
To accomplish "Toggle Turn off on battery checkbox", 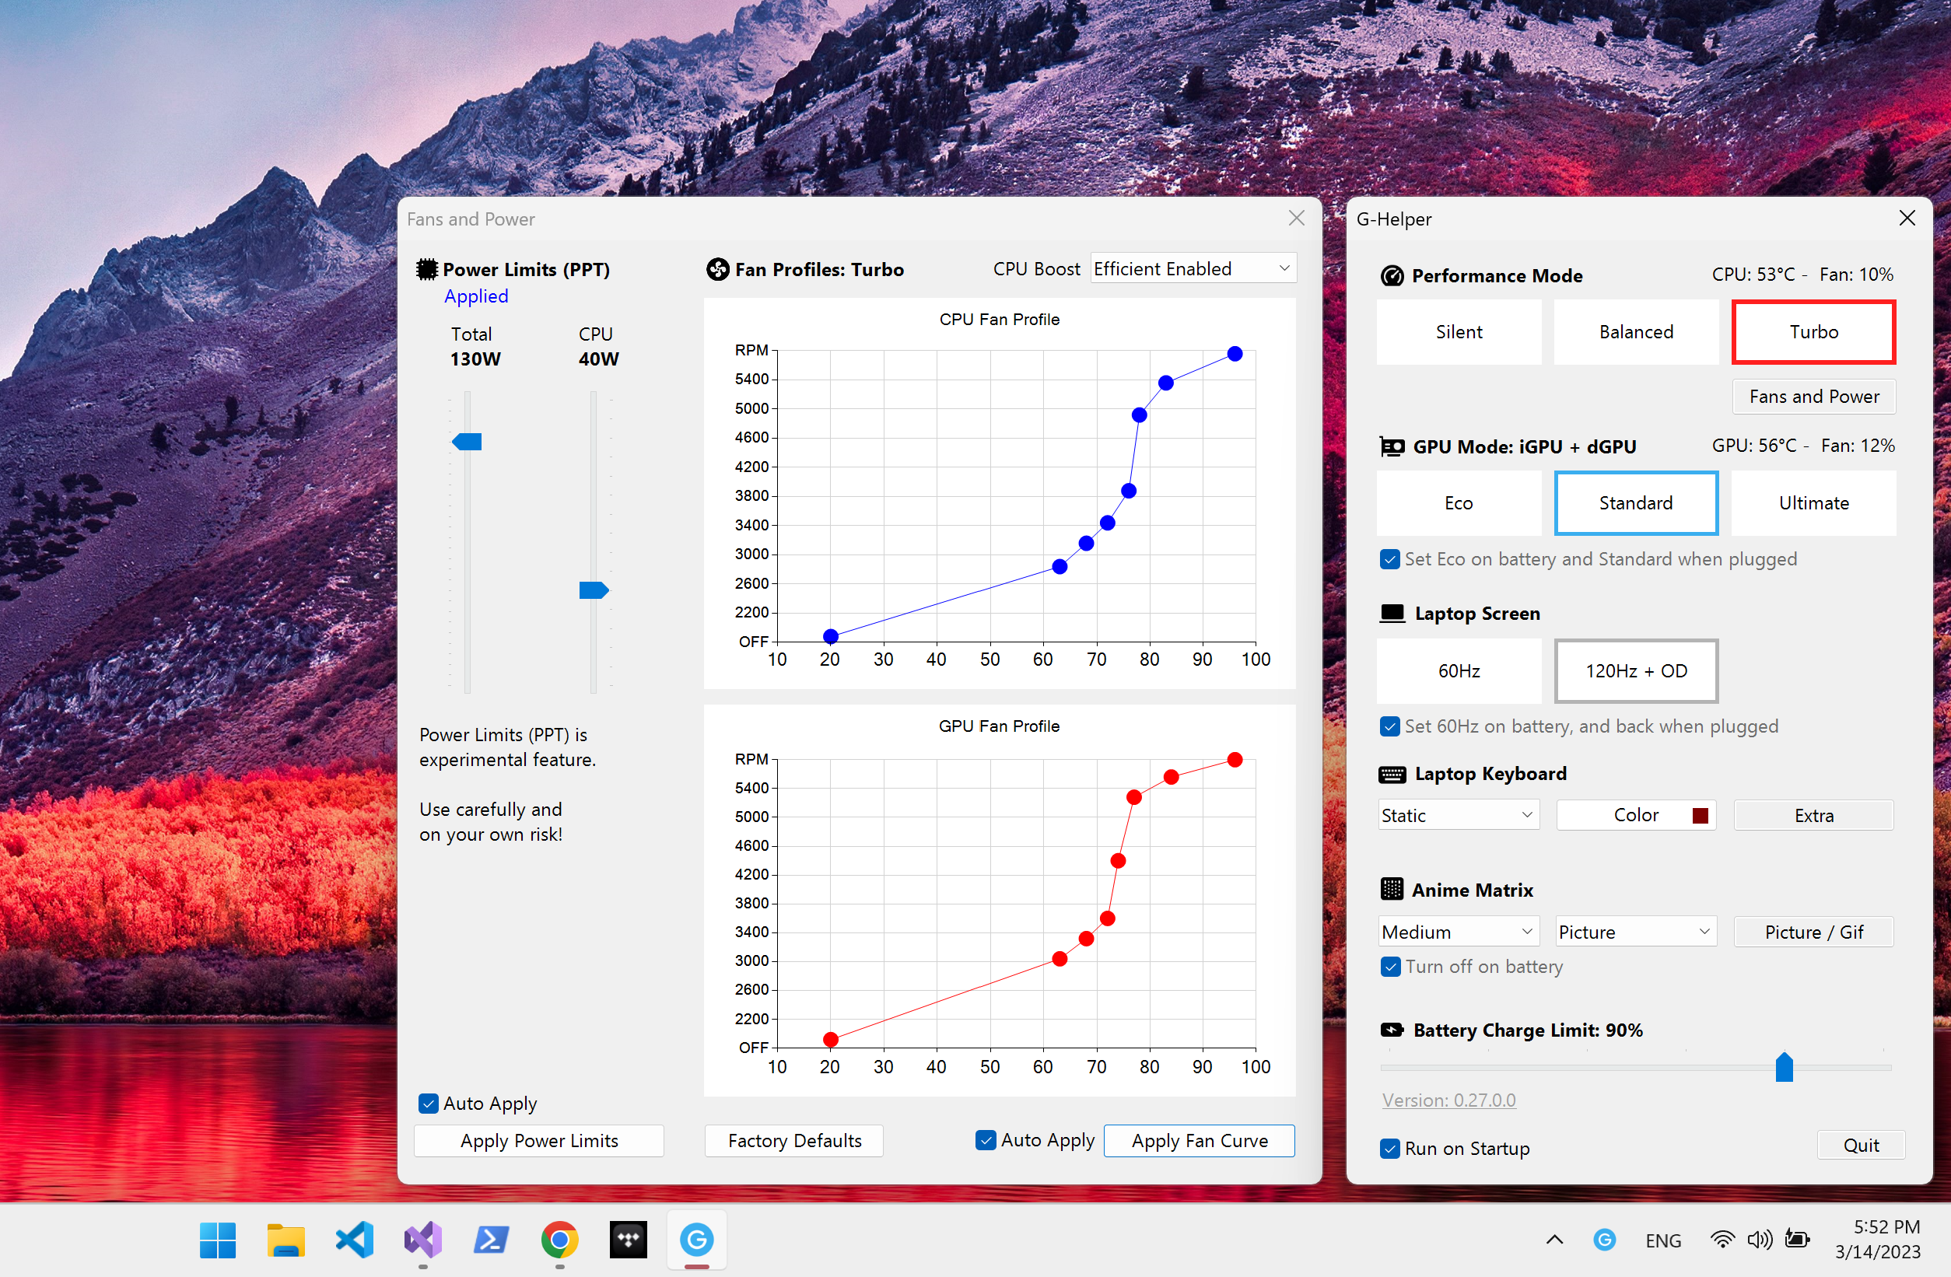I will pos(1390,967).
